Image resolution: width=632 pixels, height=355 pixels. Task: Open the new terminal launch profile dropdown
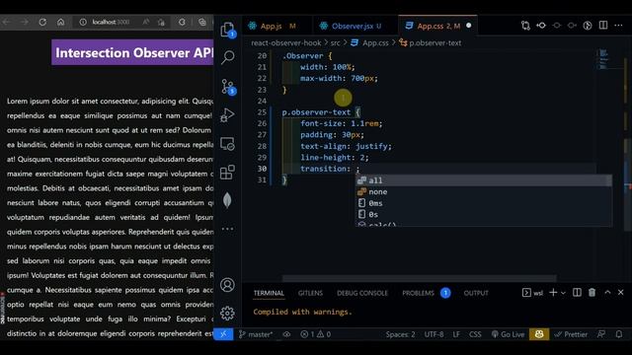[x=563, y=293]
